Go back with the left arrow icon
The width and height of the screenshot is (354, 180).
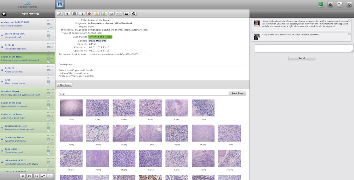coord(4,14)
